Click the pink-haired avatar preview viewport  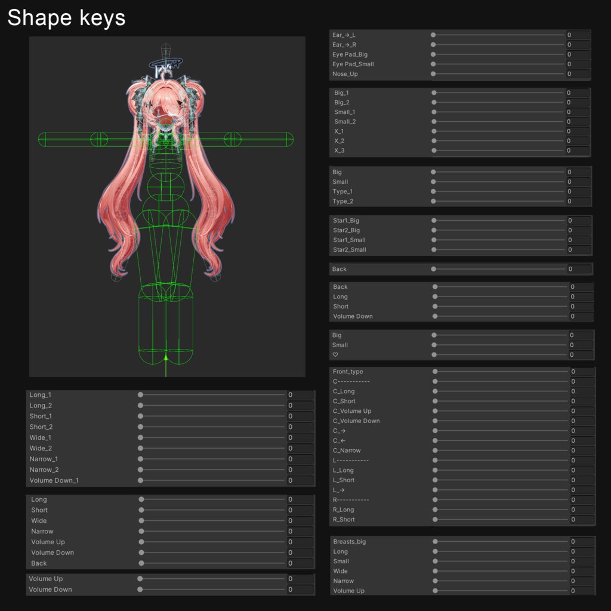[167, 206]
